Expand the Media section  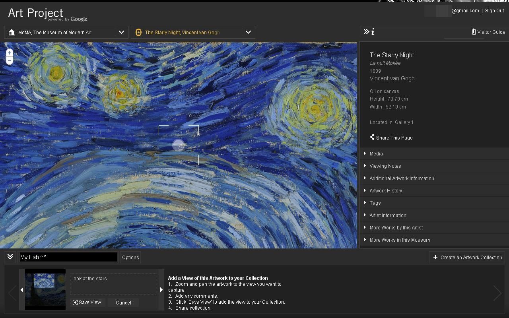434,153
